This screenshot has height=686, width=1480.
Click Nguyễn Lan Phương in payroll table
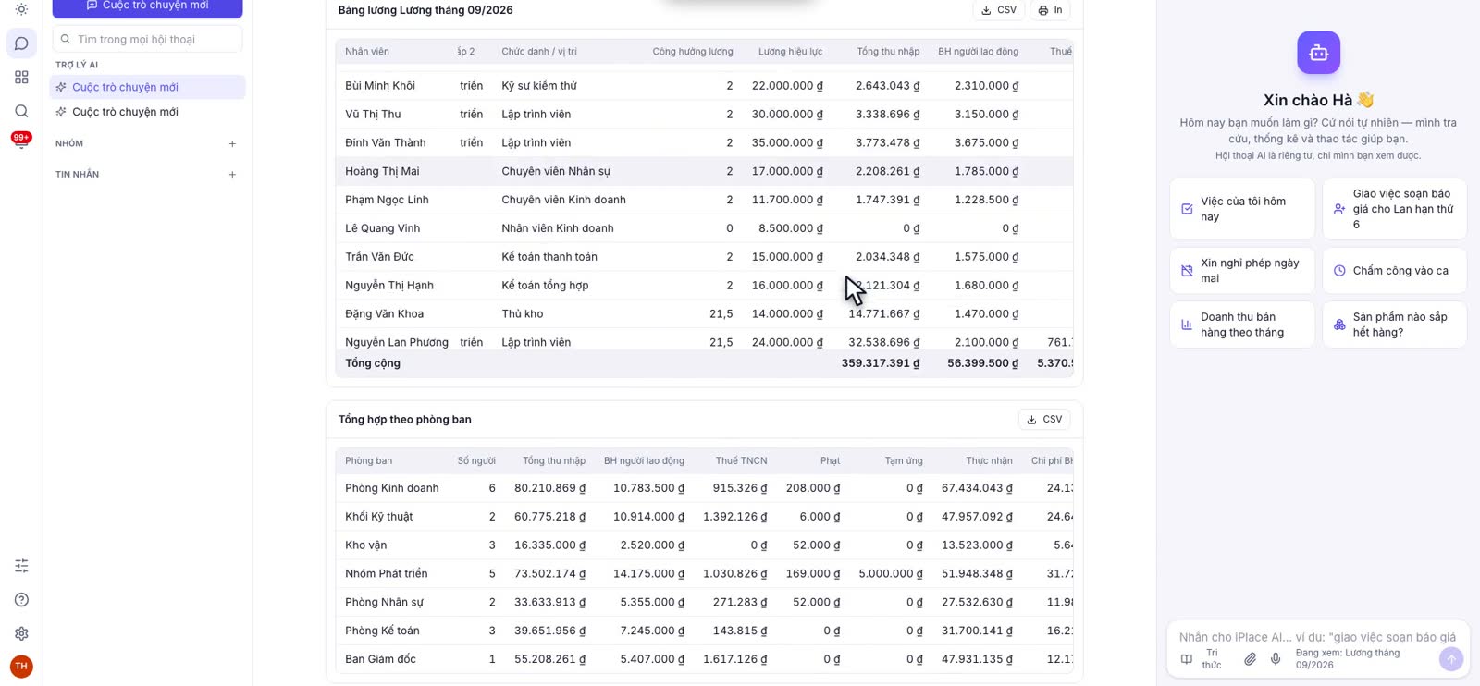coord(397,342)
